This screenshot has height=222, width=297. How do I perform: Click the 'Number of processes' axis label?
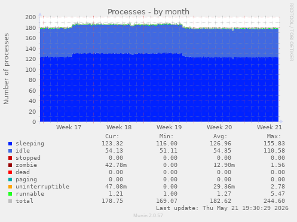pos(7,69)
